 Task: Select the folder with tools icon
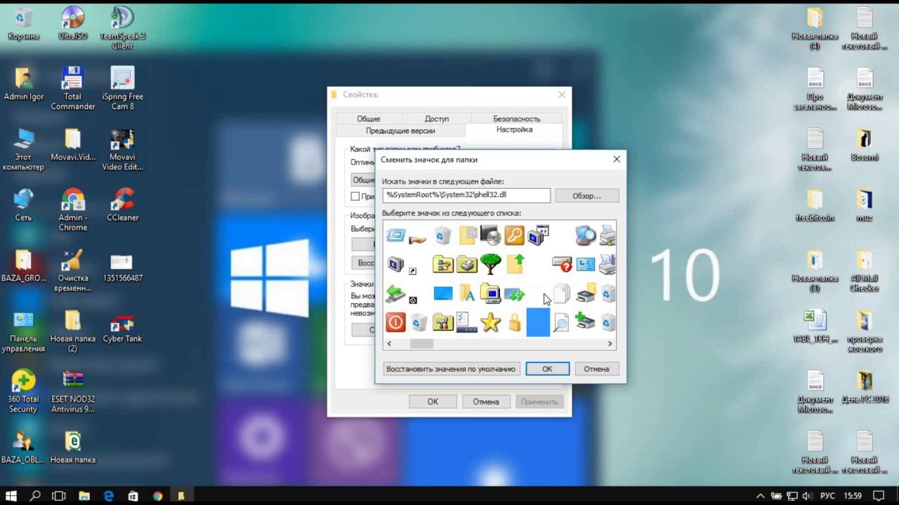coord(442,322)
